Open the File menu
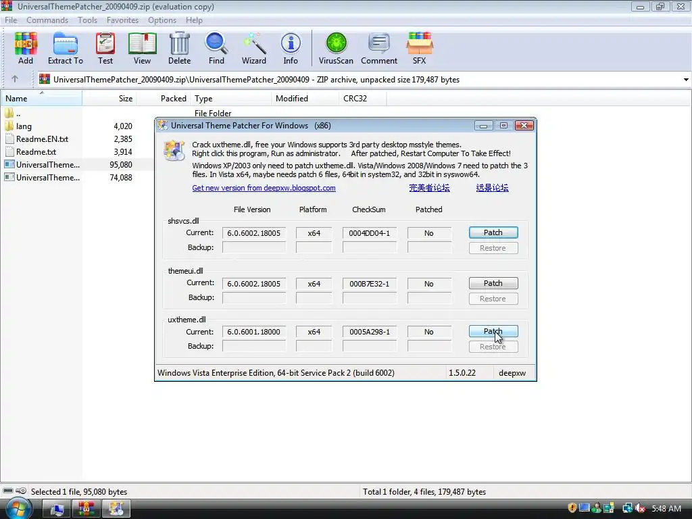The height and width of the screenshot is (519, 692). (11, 20)
